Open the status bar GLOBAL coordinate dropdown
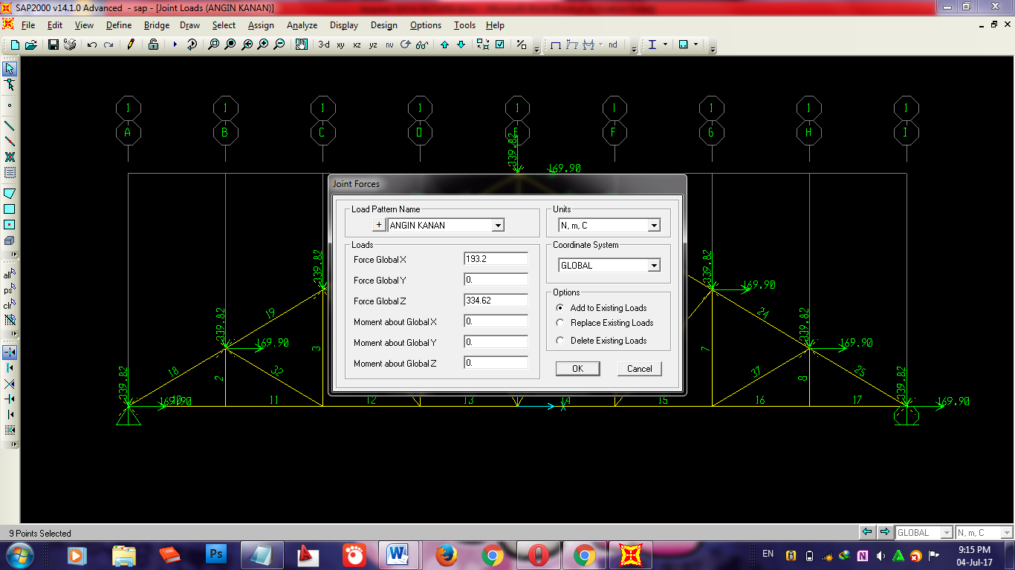This screenshot has width=1015, height=570. coord(947,532)
